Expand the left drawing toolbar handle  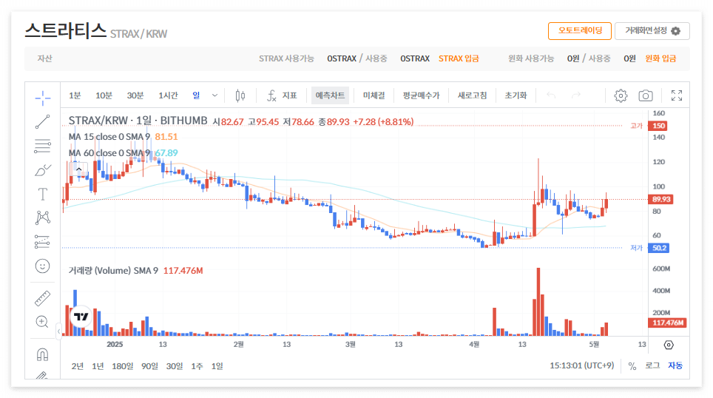[x=58, y=331]
